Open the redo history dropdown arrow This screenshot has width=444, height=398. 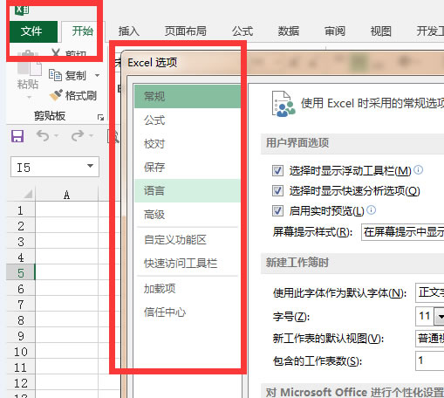[x=92, y=135]
